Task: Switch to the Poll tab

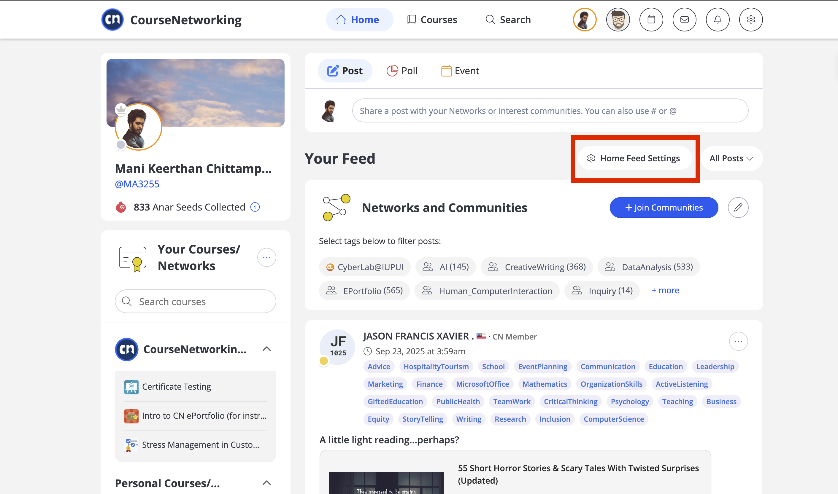Action: tap(402, 71)
